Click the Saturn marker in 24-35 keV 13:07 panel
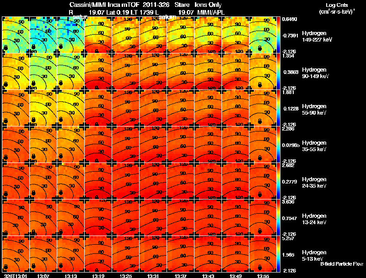Image resolution: width=366 pixels, height=278 pixels. click(33, 193)
